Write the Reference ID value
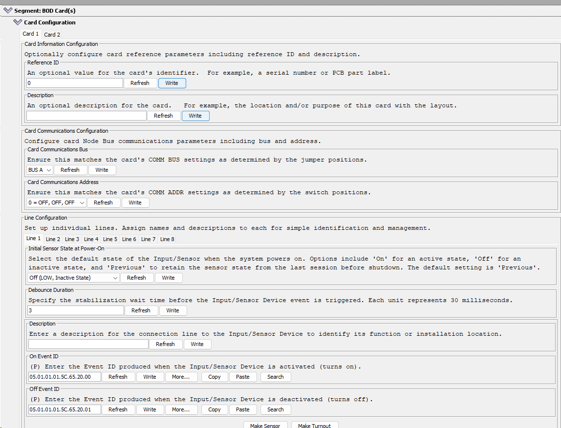The height and width of the screenshot is (428, 561). click(x=172, y=83)
